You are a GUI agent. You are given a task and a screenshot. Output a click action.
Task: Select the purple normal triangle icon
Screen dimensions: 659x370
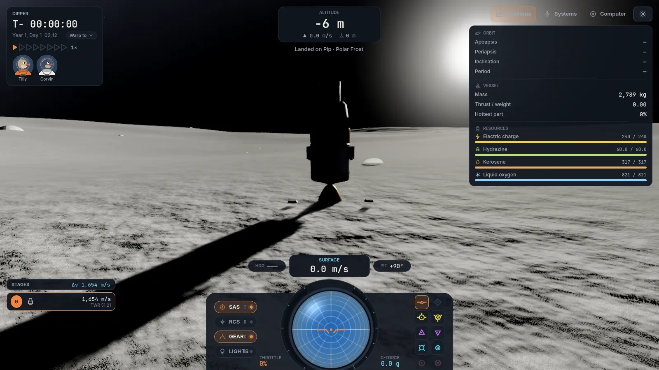point(422,333)
